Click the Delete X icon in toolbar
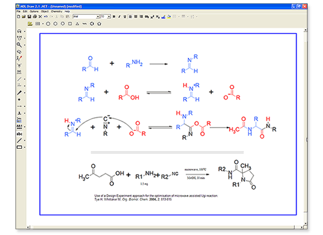323x235 pixels. (x=40, y=17)
